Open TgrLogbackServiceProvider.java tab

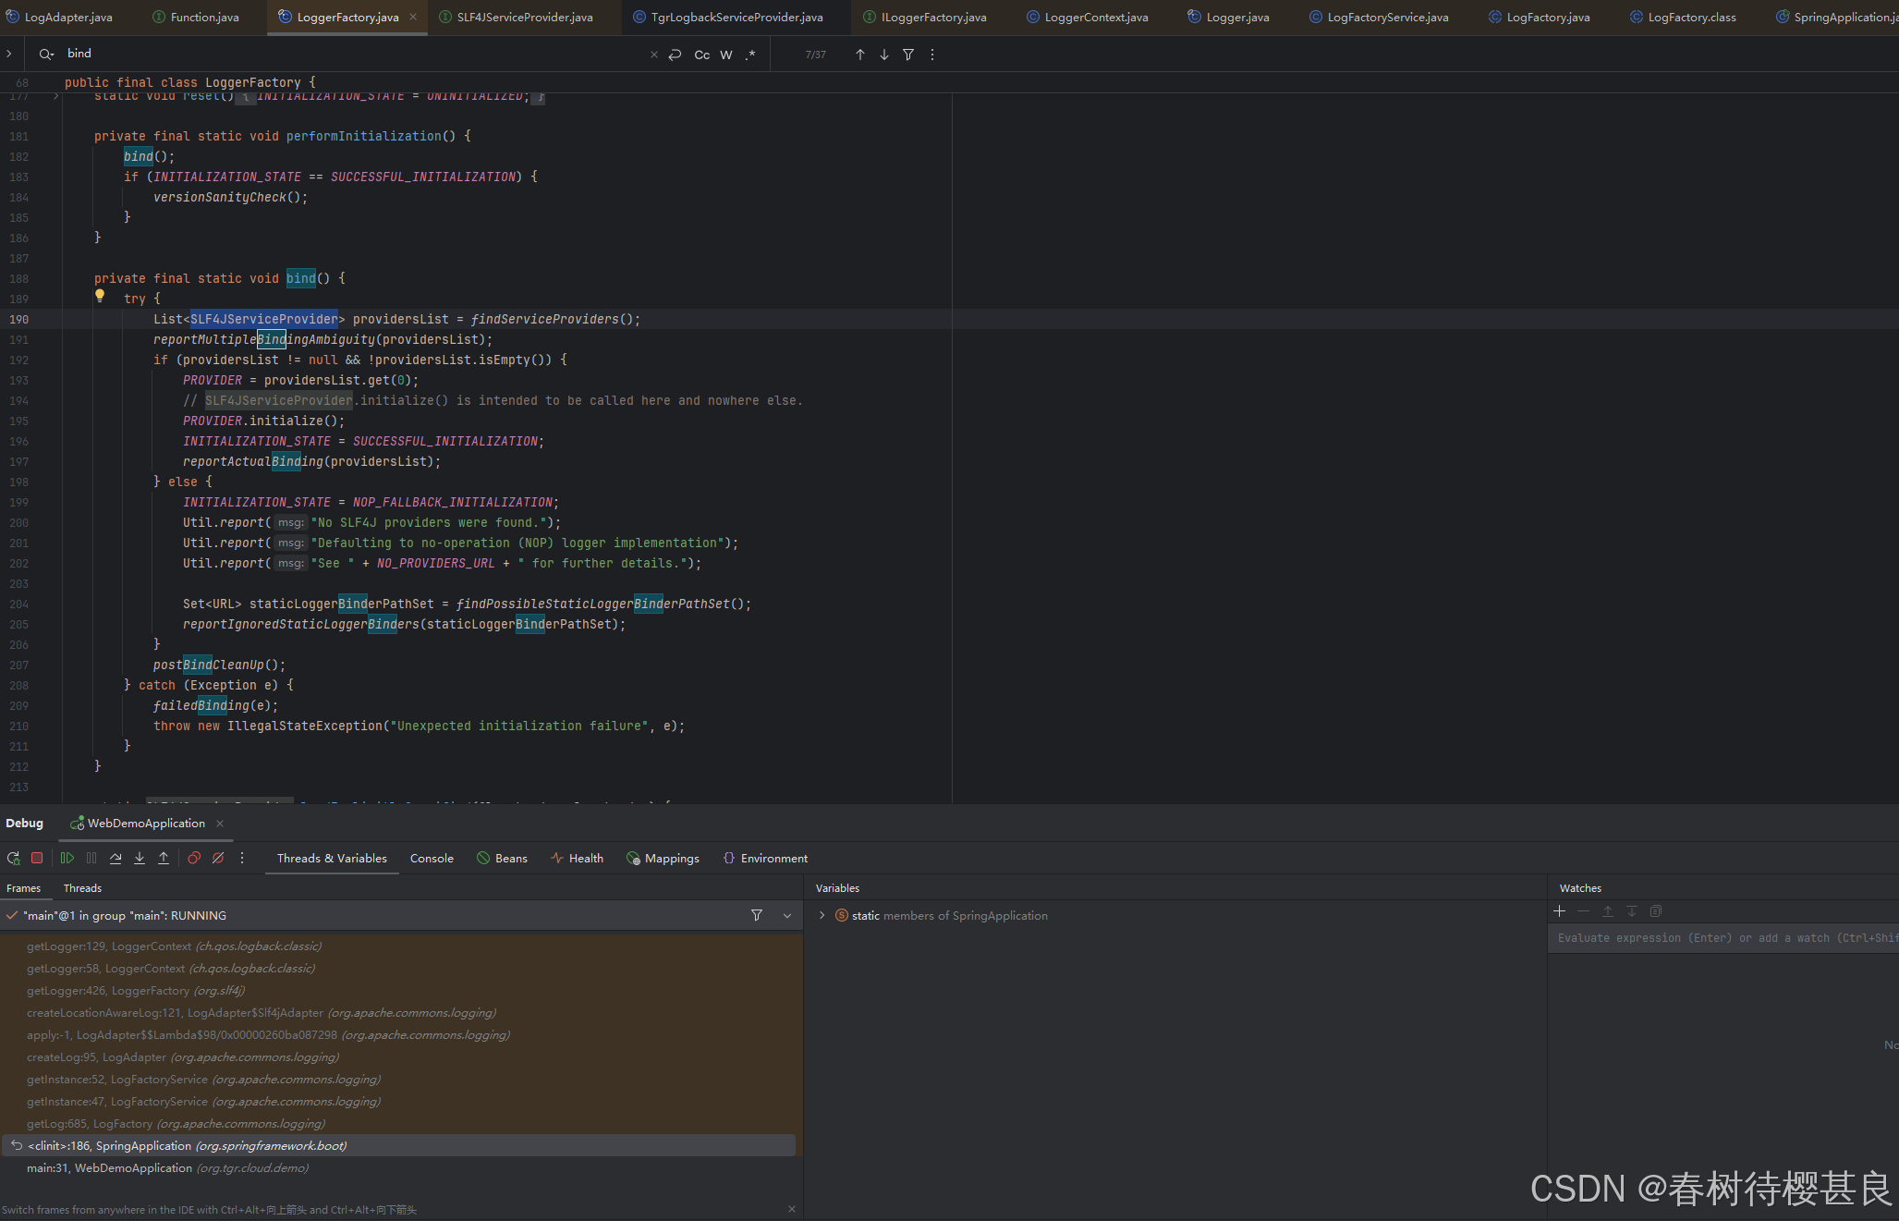tap(727, 17)
